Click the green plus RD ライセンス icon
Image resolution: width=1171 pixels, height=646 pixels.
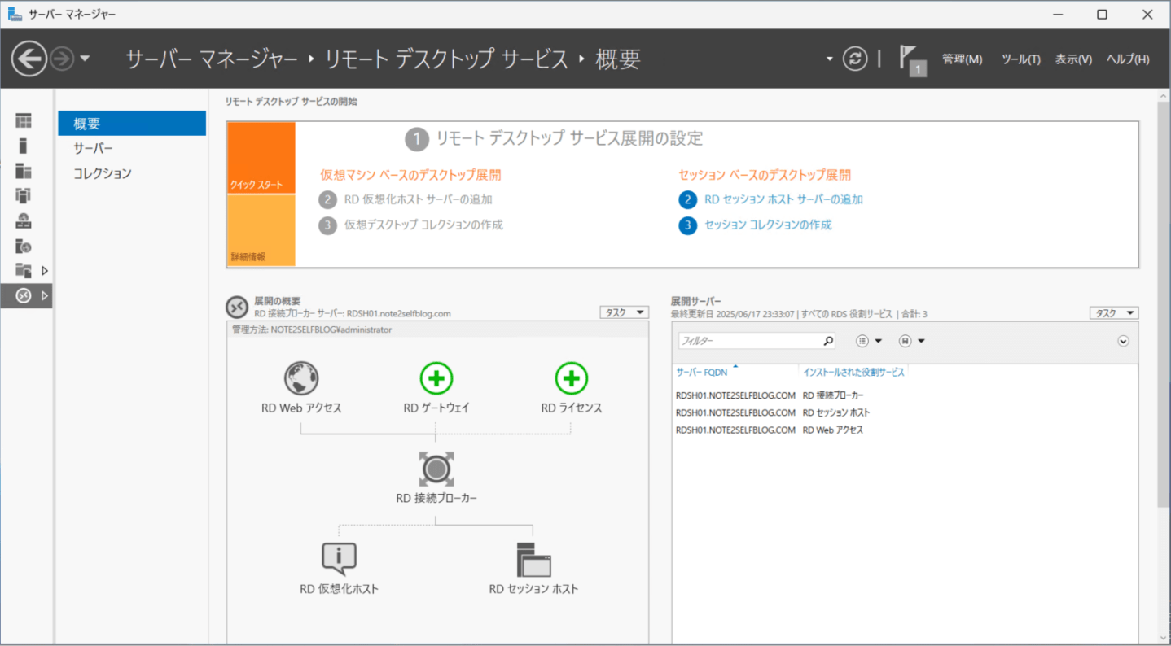pyautogui.click(x=572, y=378)
